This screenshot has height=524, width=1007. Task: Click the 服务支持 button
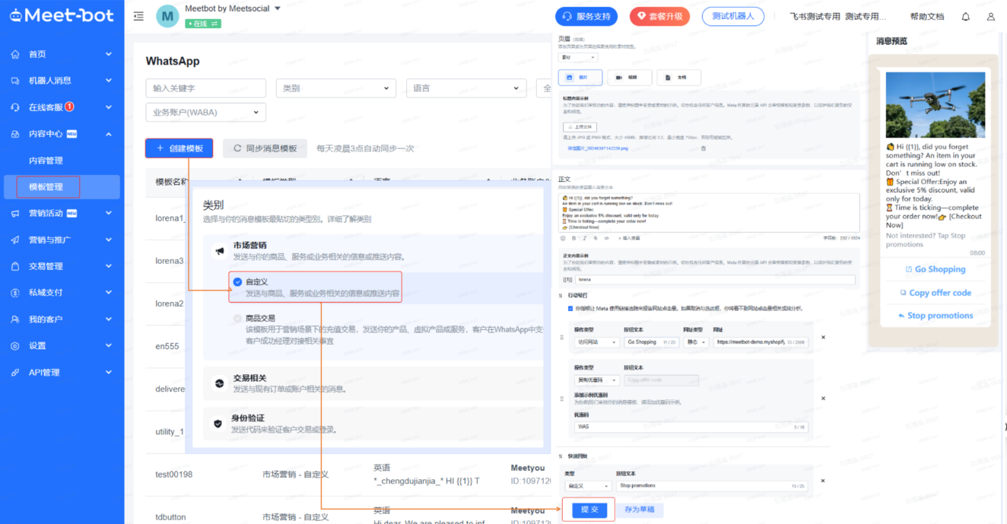click(x=586, y=16)
